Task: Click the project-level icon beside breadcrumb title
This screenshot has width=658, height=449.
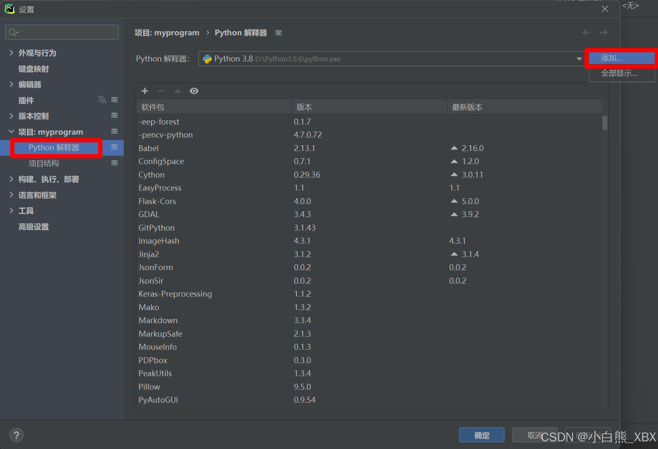Action: pyautogui.click(x=278, y=33)
